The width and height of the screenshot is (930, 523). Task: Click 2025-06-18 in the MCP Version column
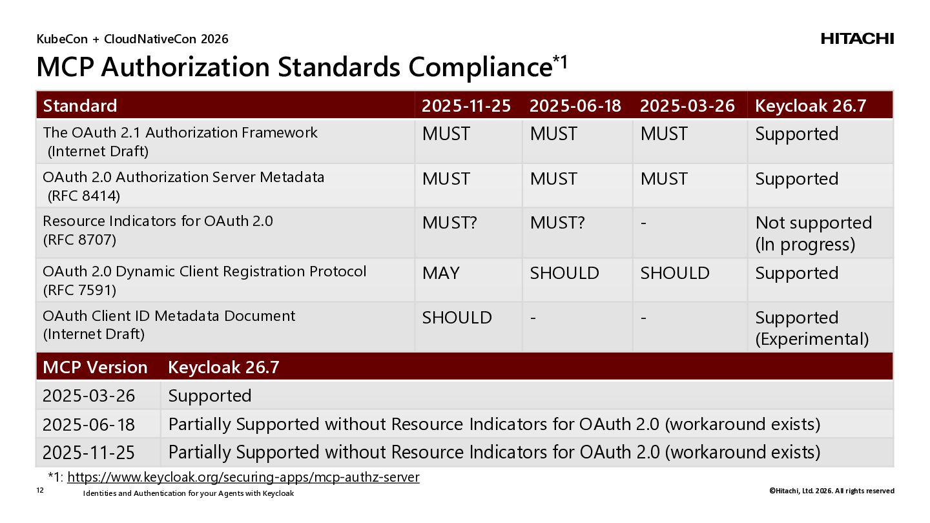pyautogui.click(x=89, y=424)
